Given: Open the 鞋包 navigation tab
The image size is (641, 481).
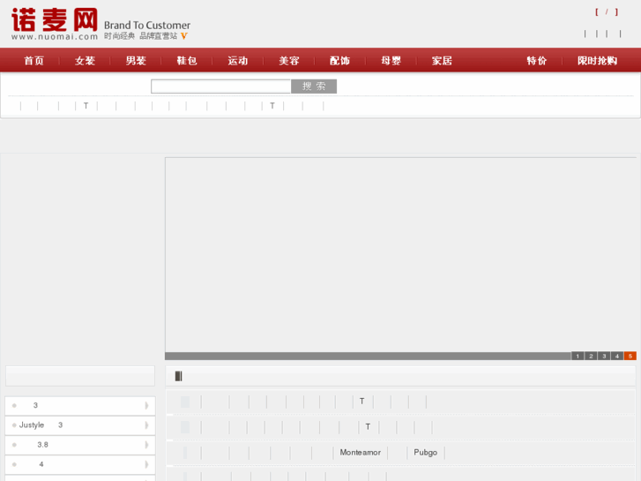Looking at the screenshot, I should (187, 61).
